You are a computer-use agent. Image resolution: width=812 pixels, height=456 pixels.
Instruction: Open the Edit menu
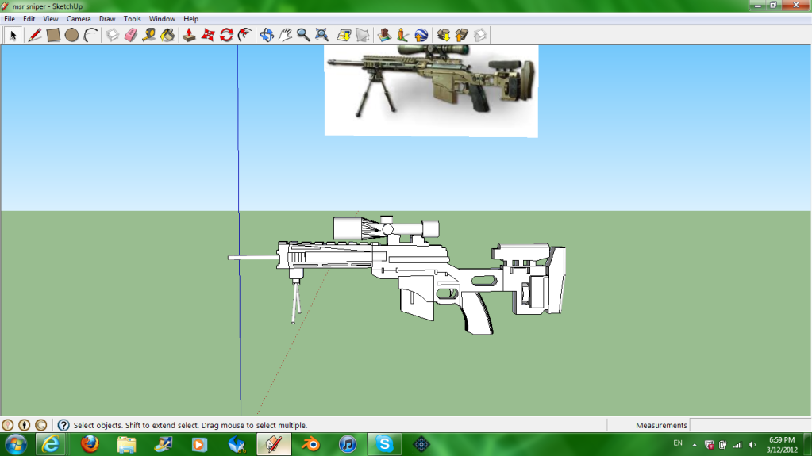[x=29, y=18]
